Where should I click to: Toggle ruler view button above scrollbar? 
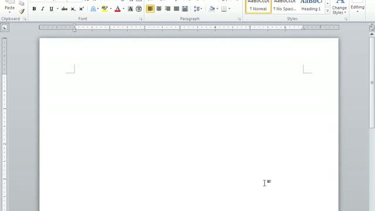[372, 28]
